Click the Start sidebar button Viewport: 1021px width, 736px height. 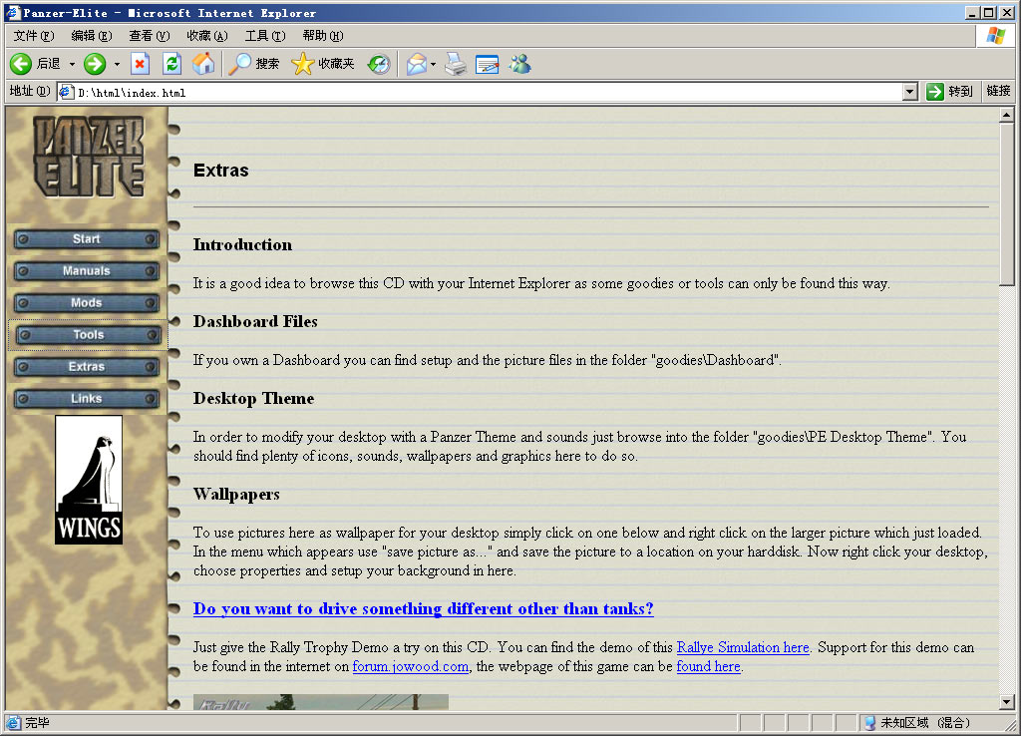(87, 239)
